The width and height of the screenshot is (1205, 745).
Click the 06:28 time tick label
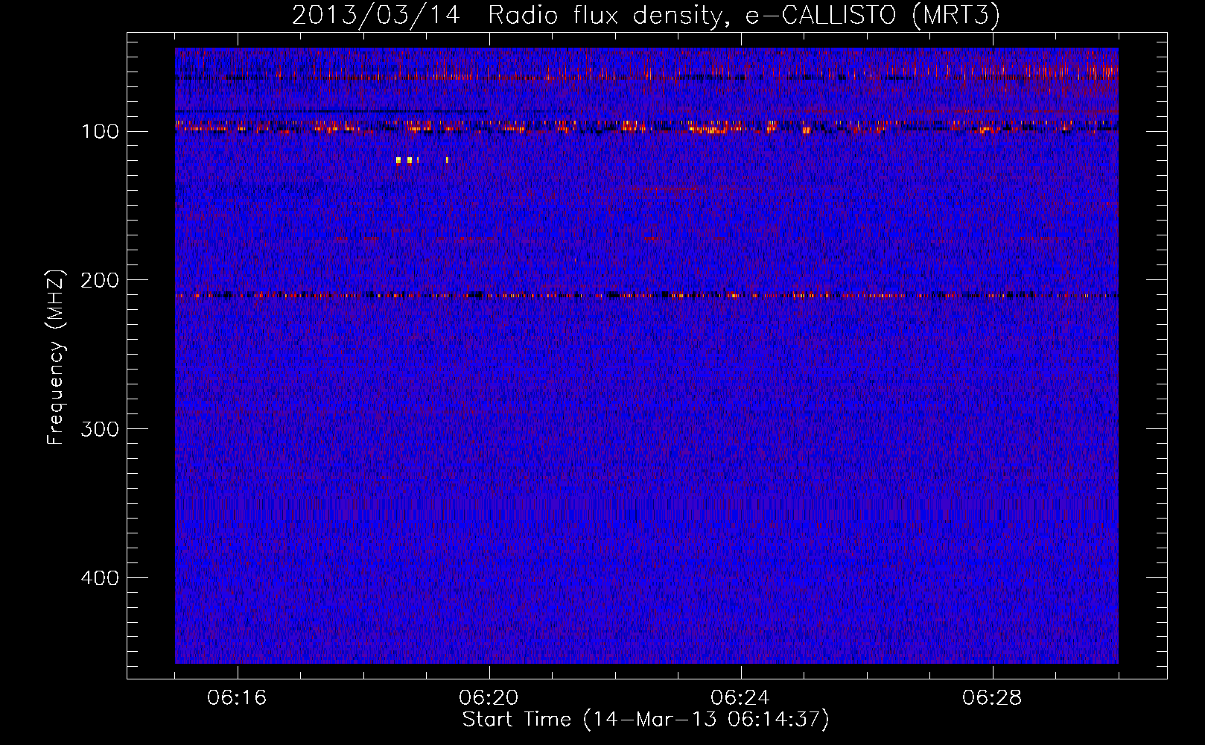992,698
